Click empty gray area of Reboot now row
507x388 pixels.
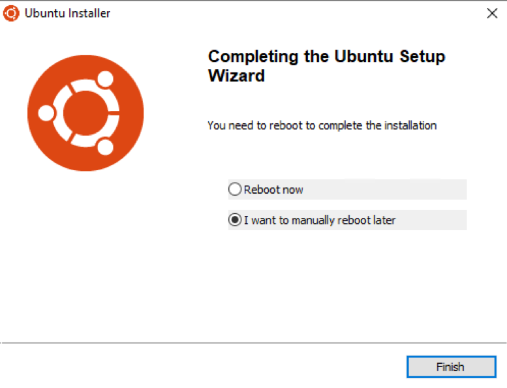[385, 190]
